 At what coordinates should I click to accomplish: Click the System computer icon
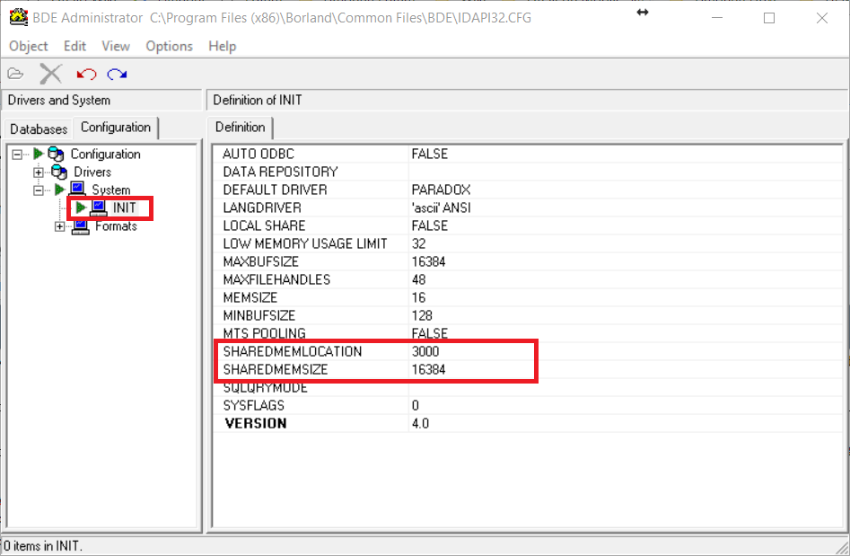click(x=77, y=190)
